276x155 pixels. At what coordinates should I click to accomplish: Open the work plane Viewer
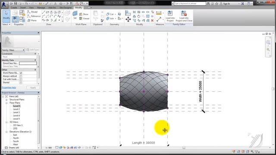tap(85, 18)
